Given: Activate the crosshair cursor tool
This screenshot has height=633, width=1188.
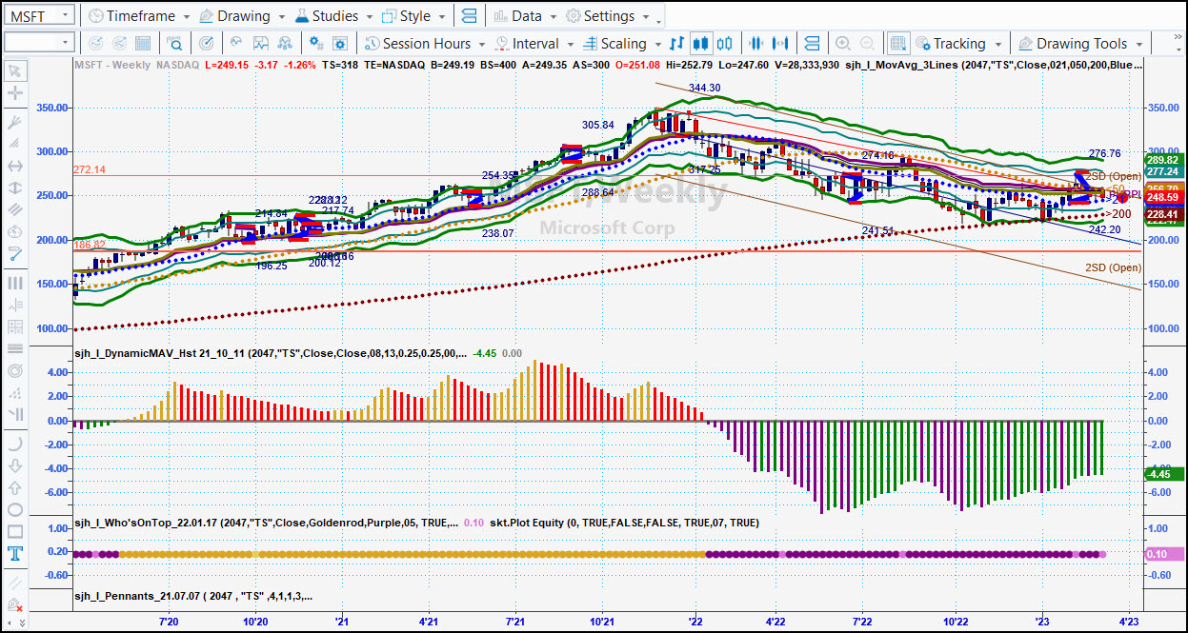Looking at the screenshot, I should click(14, 93).
